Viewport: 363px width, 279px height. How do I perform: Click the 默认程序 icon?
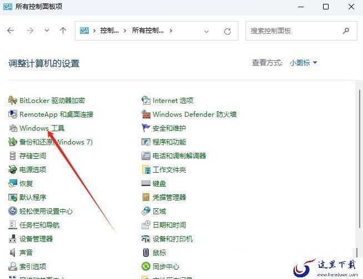point(13,197)
